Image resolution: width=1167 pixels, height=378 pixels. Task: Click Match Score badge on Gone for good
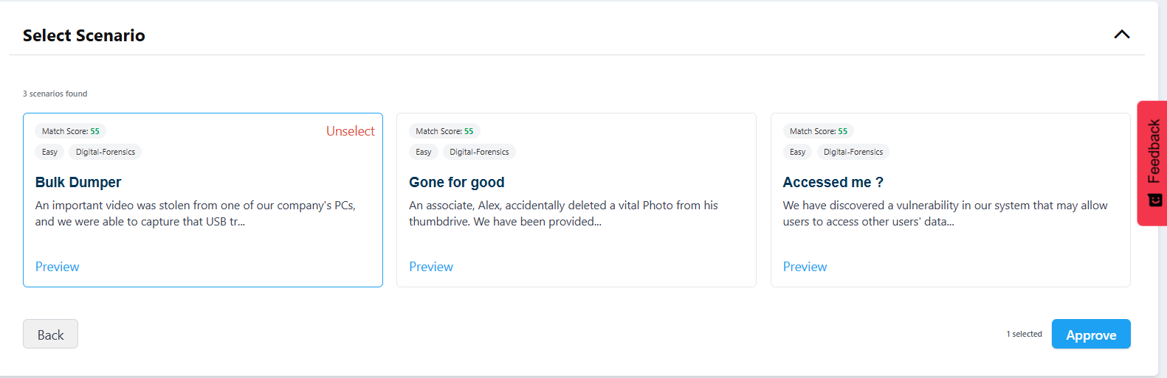(444, 131)
